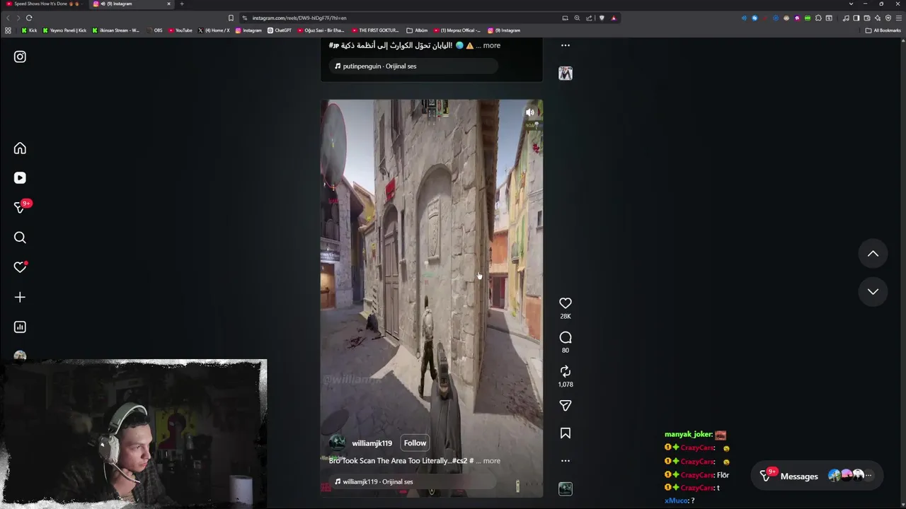Go to Instagram Home via the house icon

click(20, 148)
